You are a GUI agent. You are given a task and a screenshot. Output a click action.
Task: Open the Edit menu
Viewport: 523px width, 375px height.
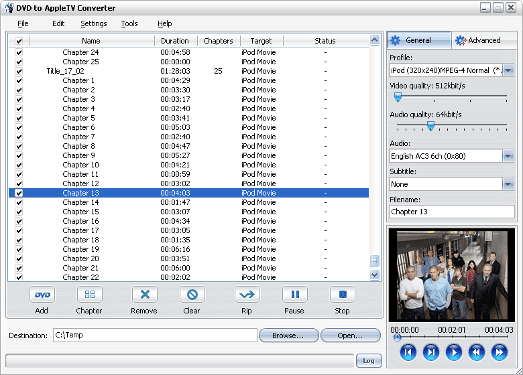click(58, 23)
